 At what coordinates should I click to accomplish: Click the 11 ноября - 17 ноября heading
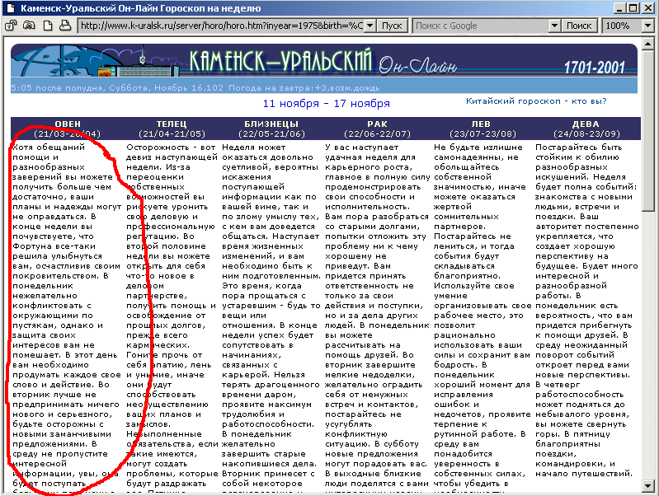[x=327, y=103]
